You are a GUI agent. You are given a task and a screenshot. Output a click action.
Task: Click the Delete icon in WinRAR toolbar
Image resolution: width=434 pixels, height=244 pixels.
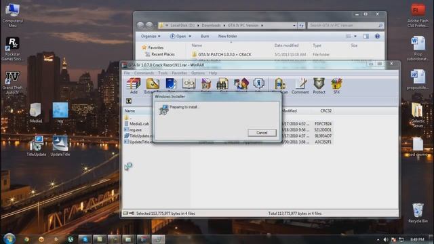point(206,86)
